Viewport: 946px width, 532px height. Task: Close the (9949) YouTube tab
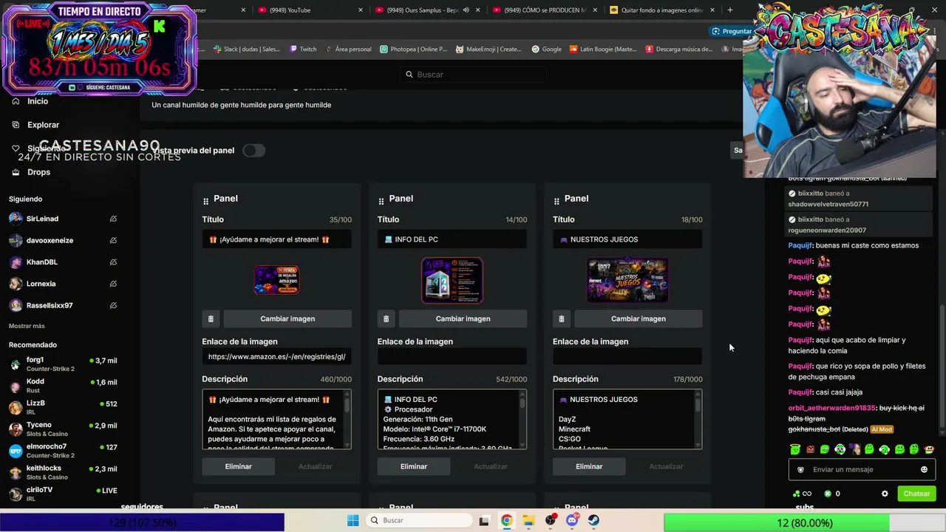(x=361, y=10)
